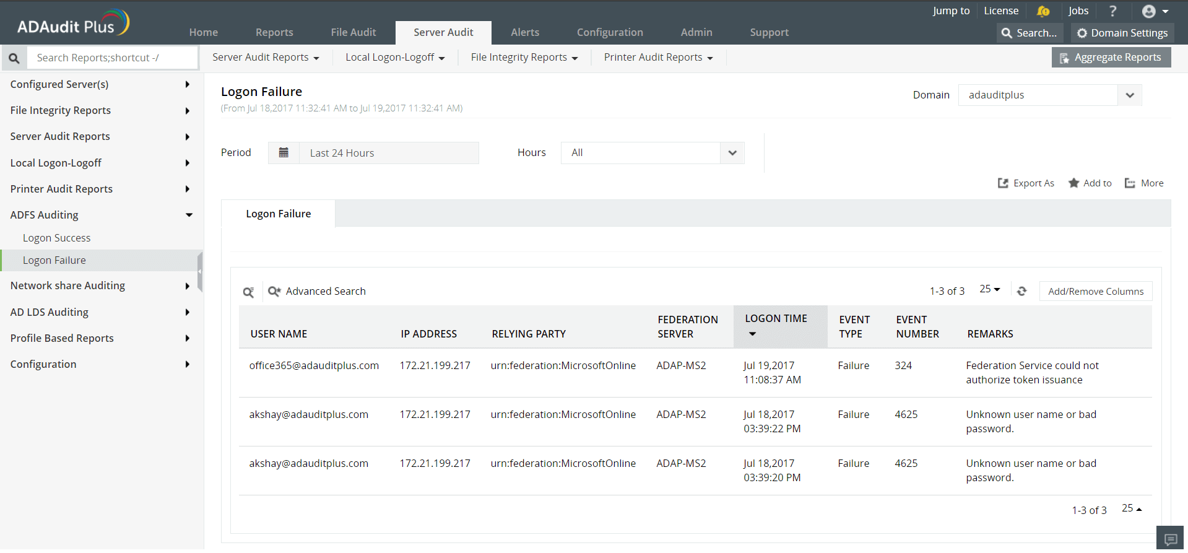This screenshot has width=1188, height=553.
Task: Click the quick search icon above table
Action: tap(248, 292)
